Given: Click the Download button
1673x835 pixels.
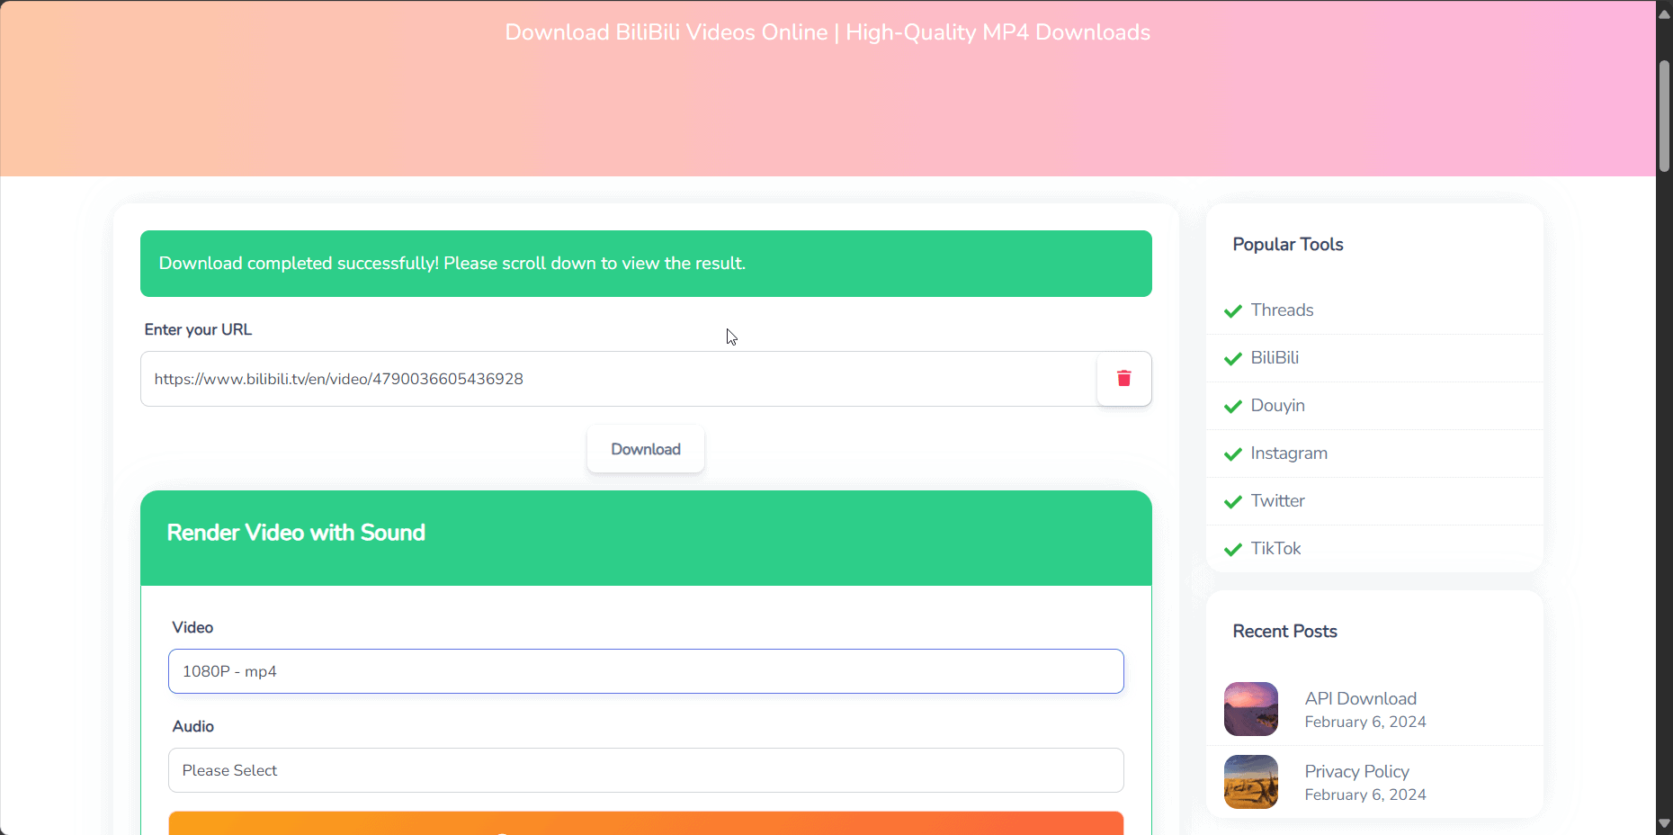Looking at the screenshot, I should point(645,449).
